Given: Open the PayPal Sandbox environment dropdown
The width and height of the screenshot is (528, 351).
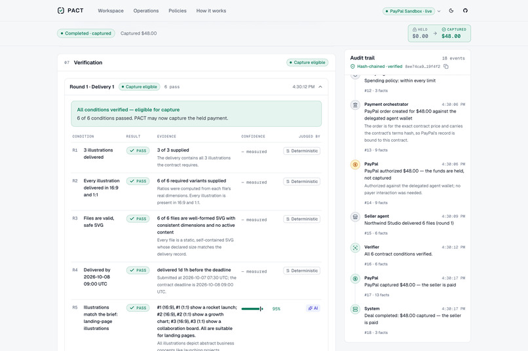Looking at the screenshot, I should (x=439, y=11).
